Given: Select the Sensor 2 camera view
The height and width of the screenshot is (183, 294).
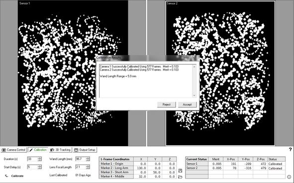Looking at the screenshot, I should pos(220,73).
